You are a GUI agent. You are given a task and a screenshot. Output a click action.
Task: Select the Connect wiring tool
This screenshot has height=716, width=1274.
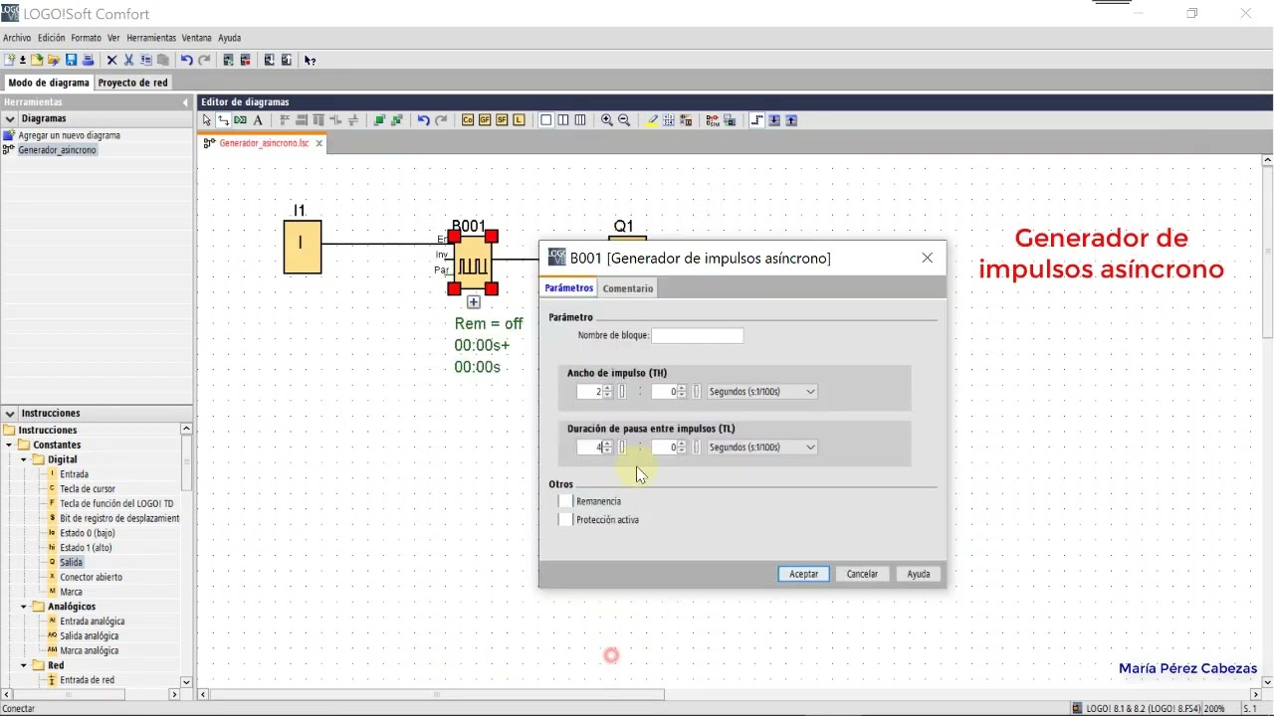[x=223, y=120]
